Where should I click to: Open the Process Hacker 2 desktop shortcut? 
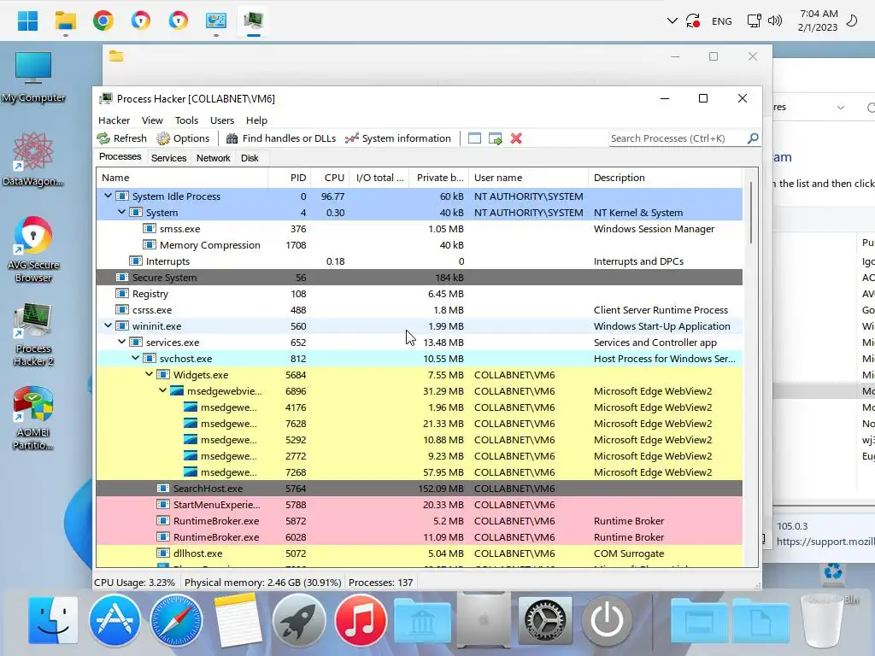coord(33,335)
